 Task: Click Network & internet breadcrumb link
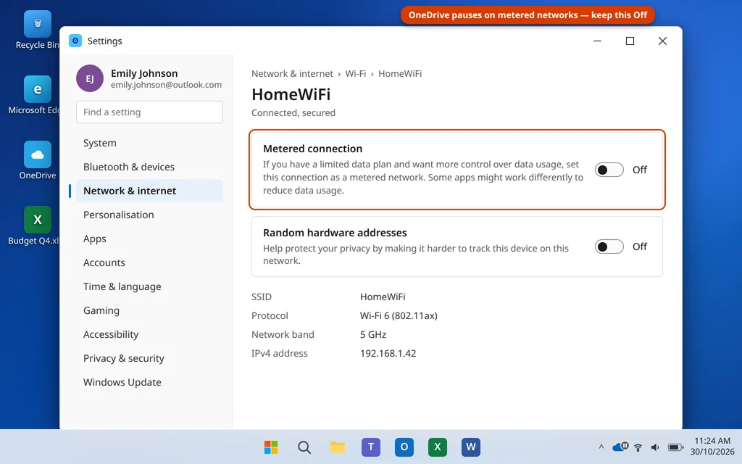click(292, 73)
